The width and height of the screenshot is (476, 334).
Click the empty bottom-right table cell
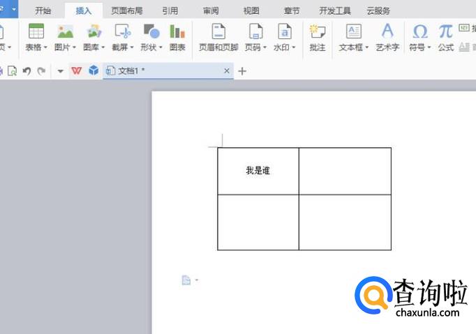click(345, 222)
